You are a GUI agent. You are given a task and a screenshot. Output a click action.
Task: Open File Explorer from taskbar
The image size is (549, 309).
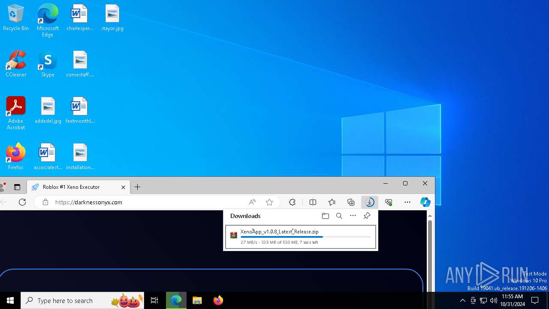click(197, 300)
